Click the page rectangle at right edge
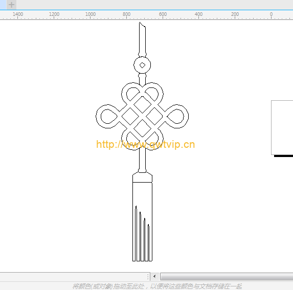This screenshot has height=290, width=293. pos(282,128)
